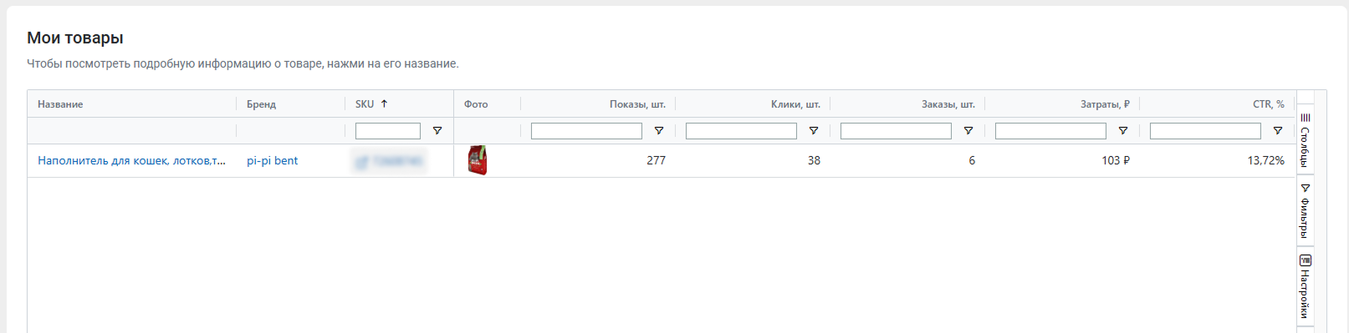The width and height of the screenshot is (1349, 333).
Task: Open brand link pi-pi bent
Action: click(x=272, y=161)
